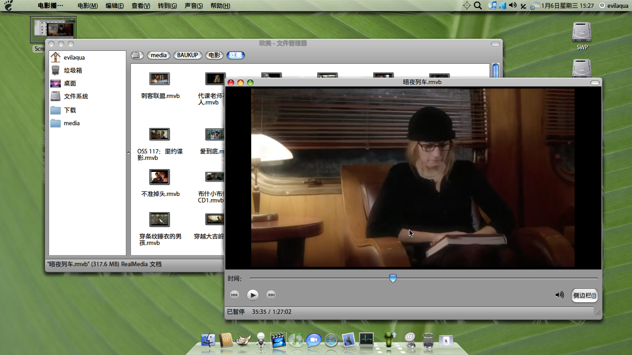Screen dimensions: 632x355
Task: Launch GIMP from the dock
Action: click(x=243, y=340)
